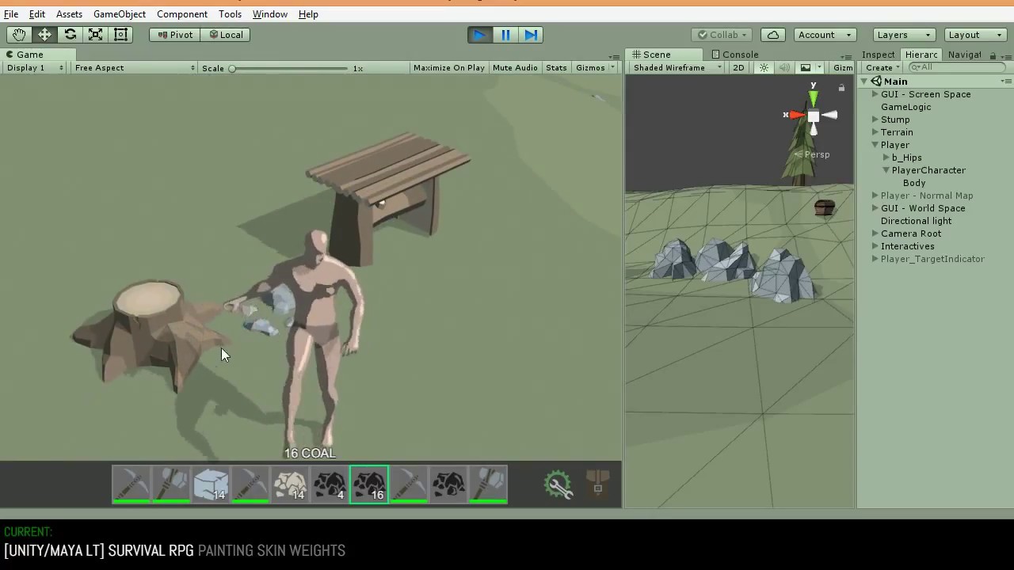Viewport: 1014px width, 570px height.
Task: Open the Shaded Wireframe draw mode dropdown
Action: click(x=673, y=67)
